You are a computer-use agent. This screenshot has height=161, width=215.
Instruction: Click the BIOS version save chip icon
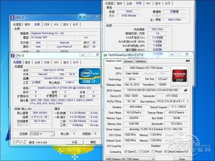(x=186, y=90)
